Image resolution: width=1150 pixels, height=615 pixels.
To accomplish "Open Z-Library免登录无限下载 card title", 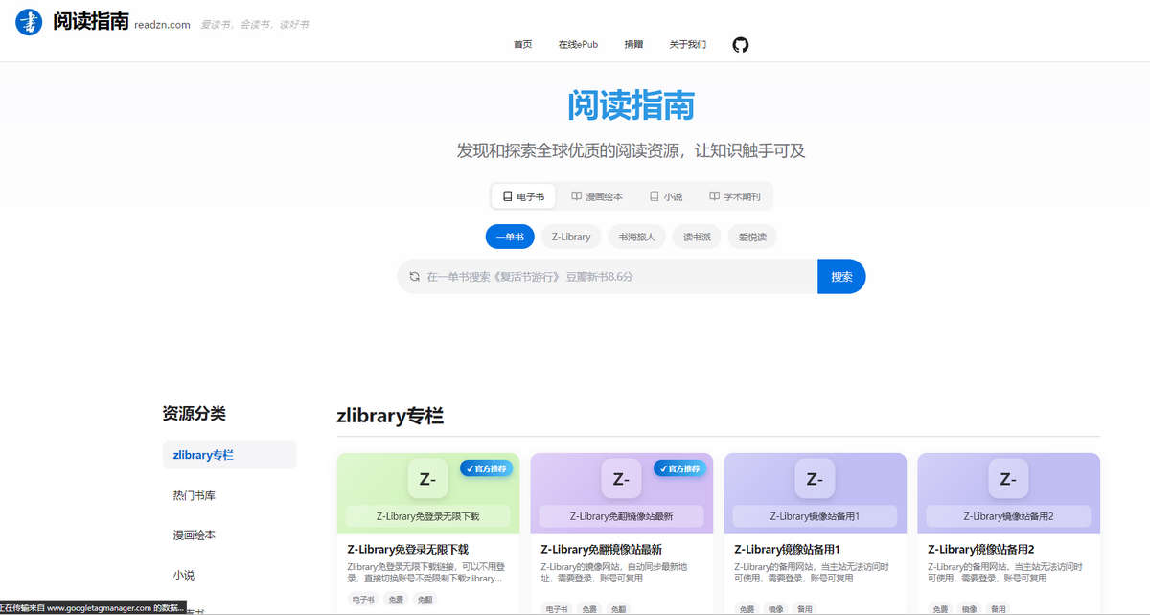I will click(408, 550).
